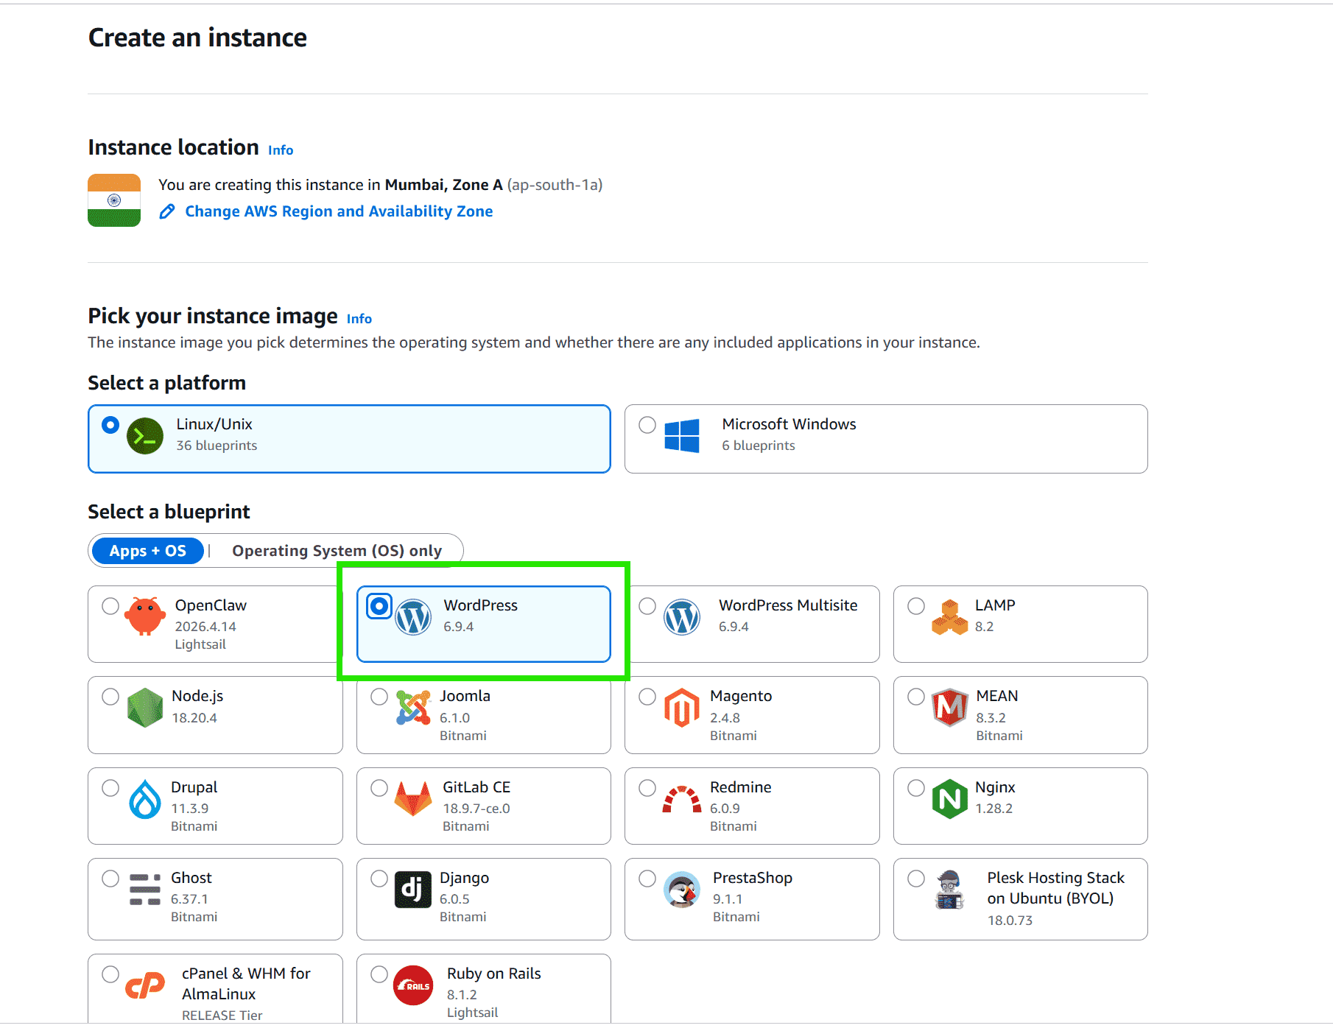
Task: Click the Plesk Hosting Stack on Ubuntu (BYOL) label
Action: tap(1055, 888)
